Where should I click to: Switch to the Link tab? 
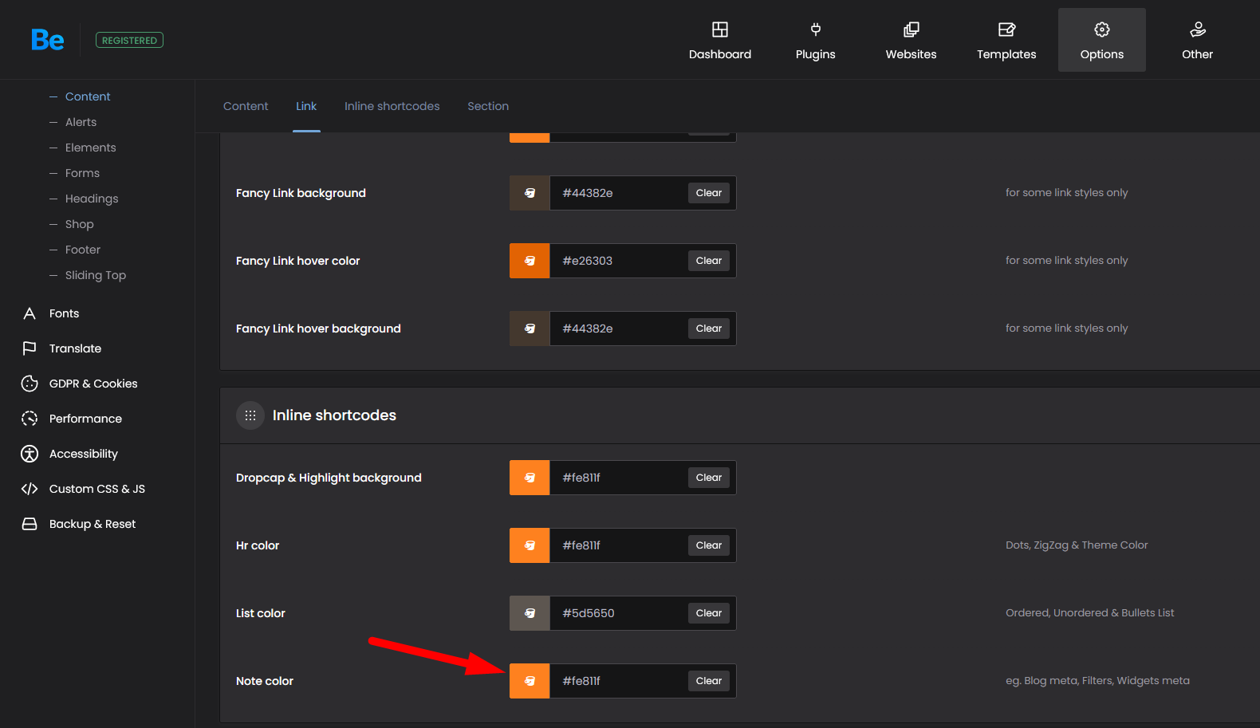pos(306,106)
